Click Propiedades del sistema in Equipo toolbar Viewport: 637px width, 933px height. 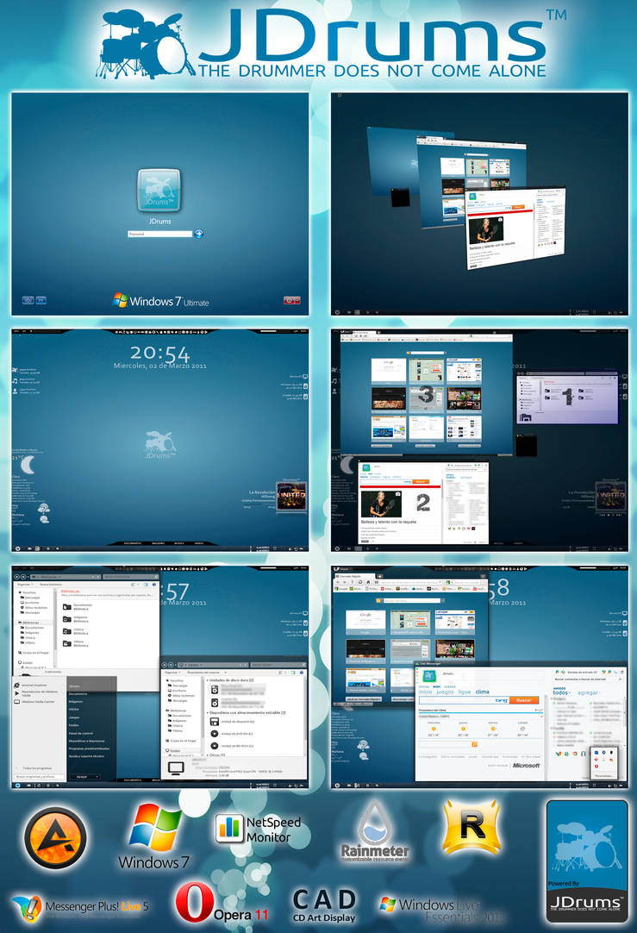click(203, 673)
